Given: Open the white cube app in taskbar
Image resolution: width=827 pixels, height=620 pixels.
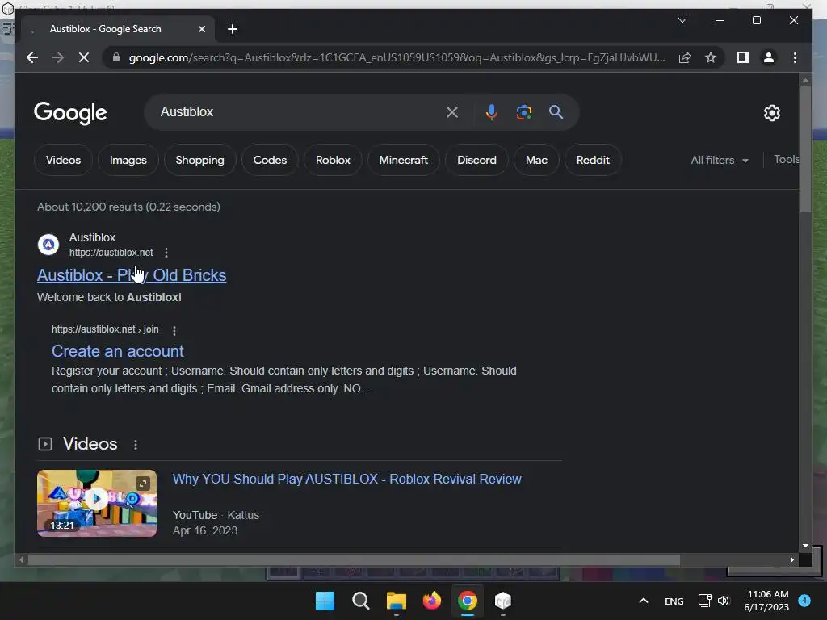Looking at the screenshot, I should click(502, 601).
